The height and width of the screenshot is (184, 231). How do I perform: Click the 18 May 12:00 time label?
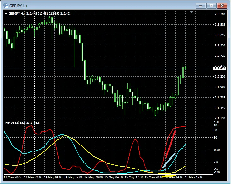point(194,177)
